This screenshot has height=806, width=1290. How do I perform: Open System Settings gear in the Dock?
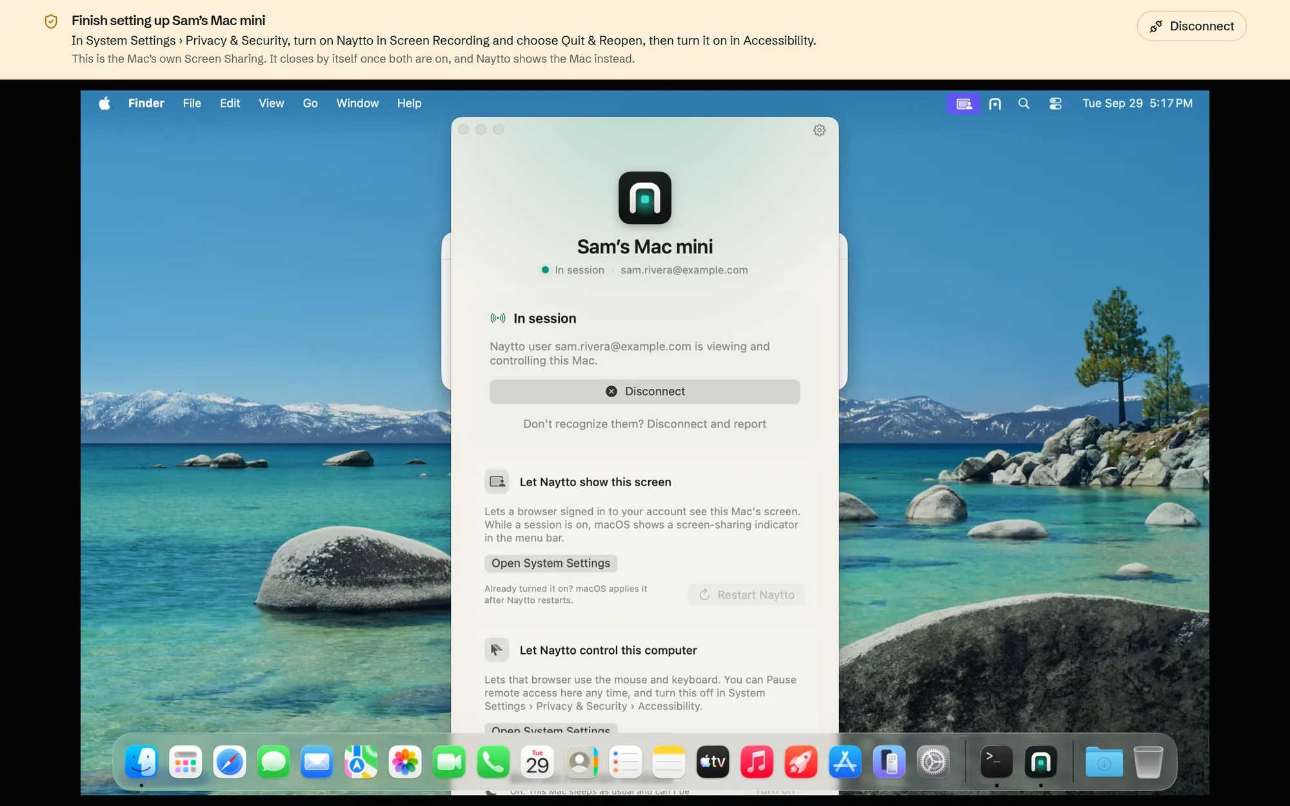(933, 762)
